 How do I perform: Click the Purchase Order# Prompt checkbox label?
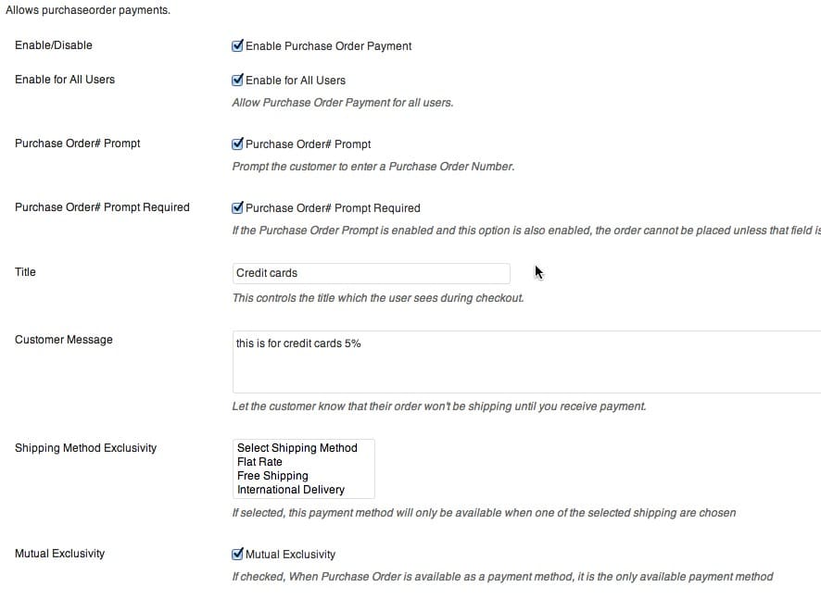click(309, 144)
